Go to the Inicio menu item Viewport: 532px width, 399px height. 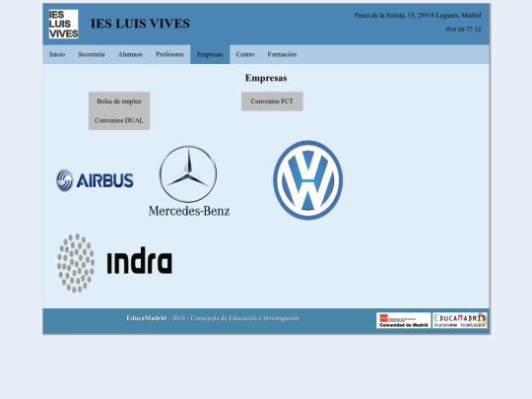57,54
